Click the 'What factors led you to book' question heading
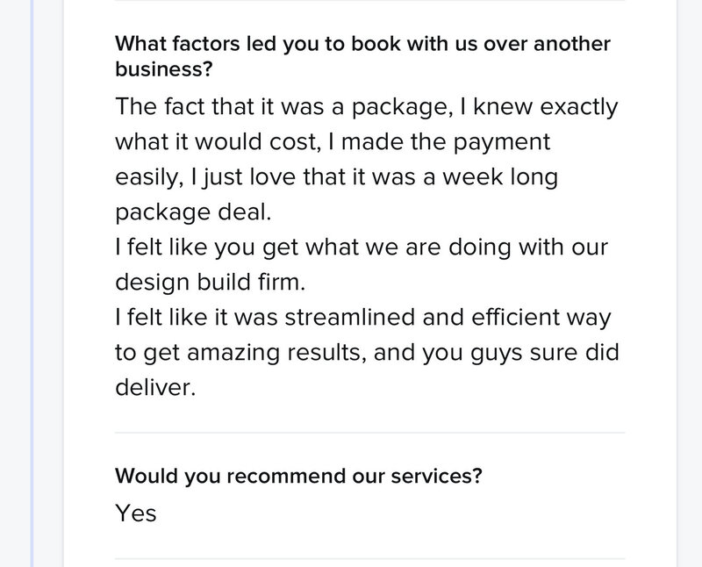The width and height of the screenshot is (702, 567). (x=362, y=56)
